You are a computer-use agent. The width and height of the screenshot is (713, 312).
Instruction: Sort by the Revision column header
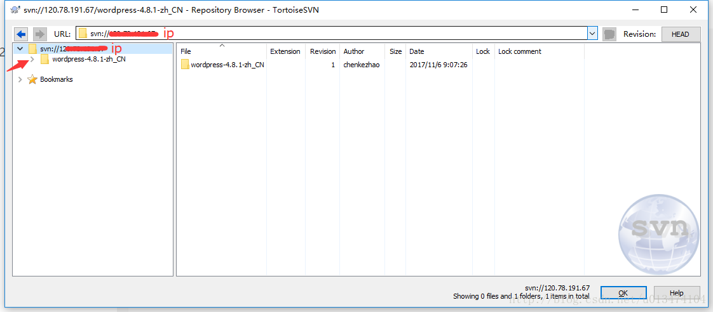click(x=323, y=51)
